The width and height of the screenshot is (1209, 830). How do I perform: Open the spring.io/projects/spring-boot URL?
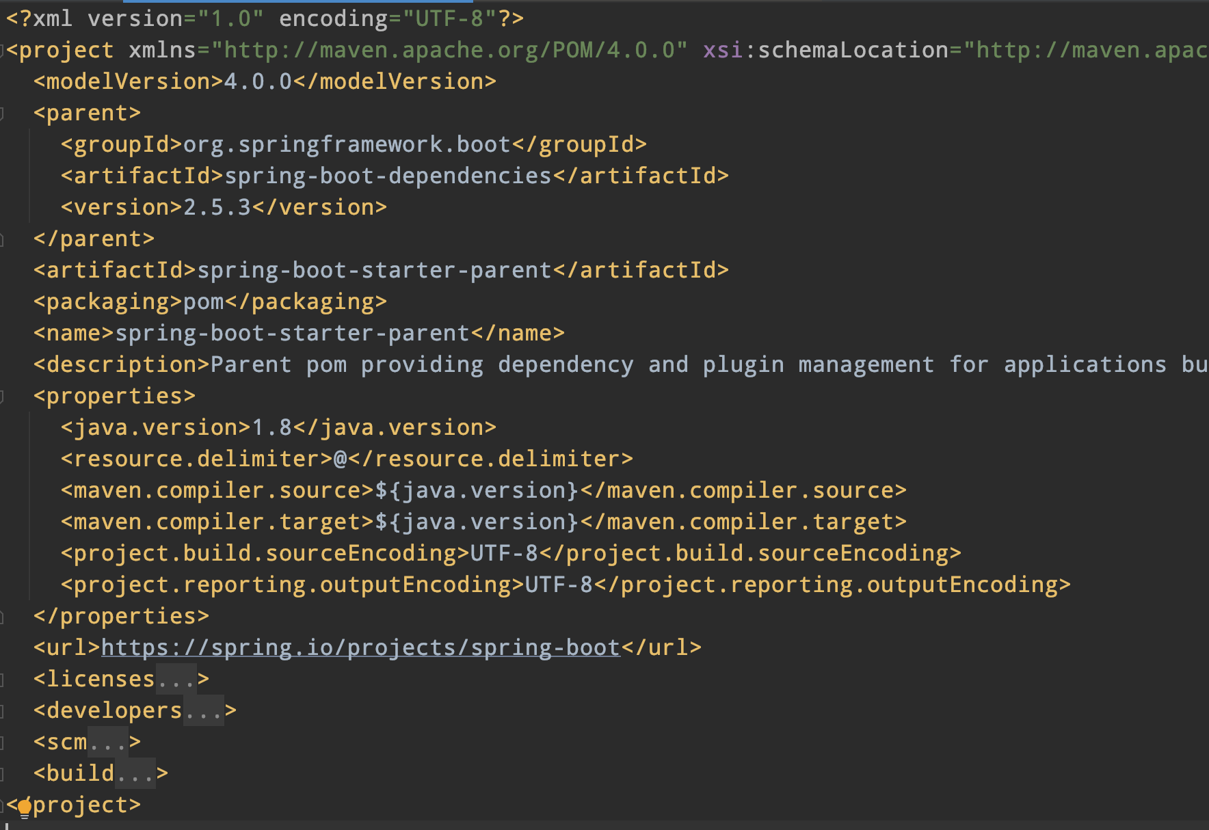pyautogui.click(x=360, y=647)
